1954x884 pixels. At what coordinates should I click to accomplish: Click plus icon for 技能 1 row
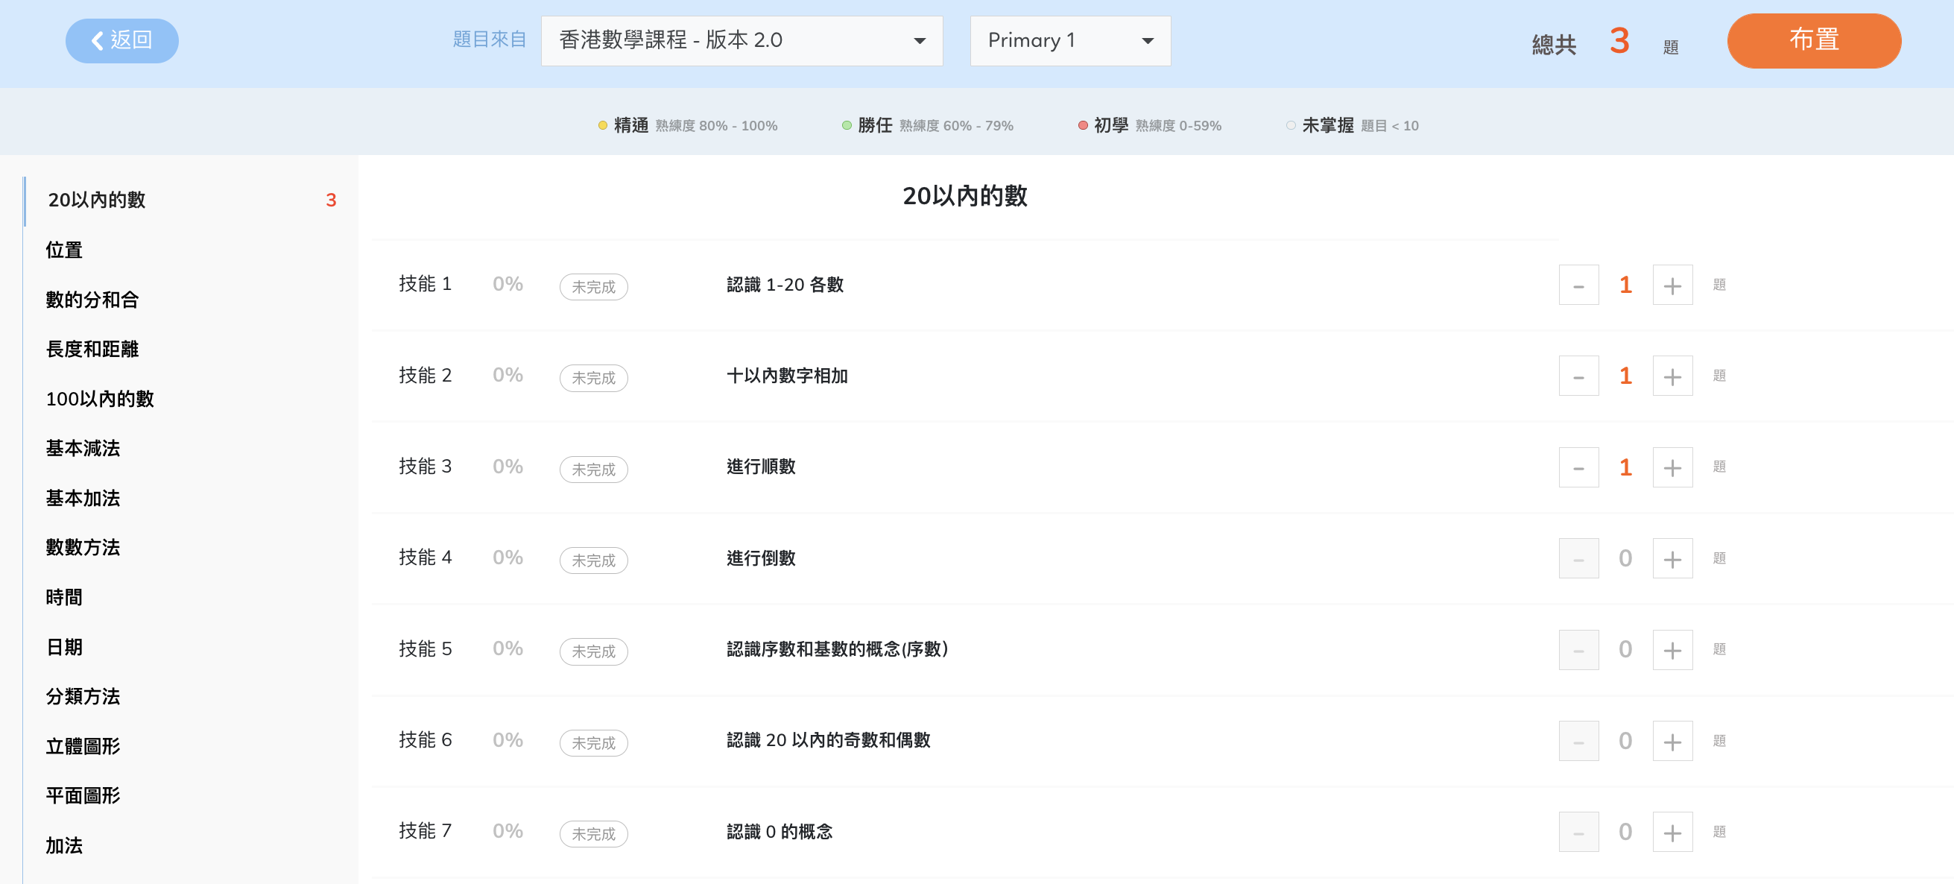point(1672,285)
